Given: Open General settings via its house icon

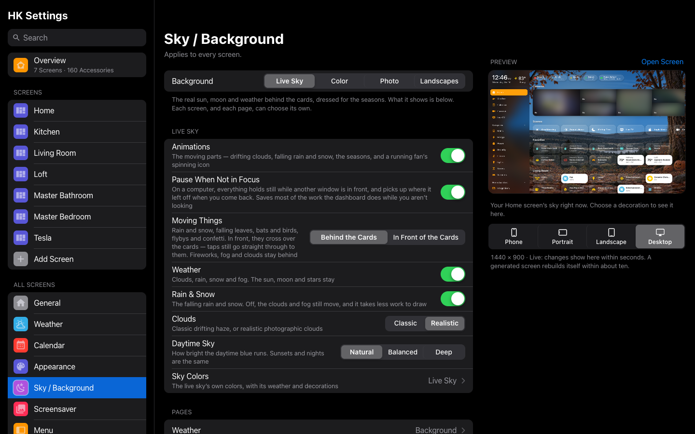Looking at the screenshot, I should tap(21, 303).
